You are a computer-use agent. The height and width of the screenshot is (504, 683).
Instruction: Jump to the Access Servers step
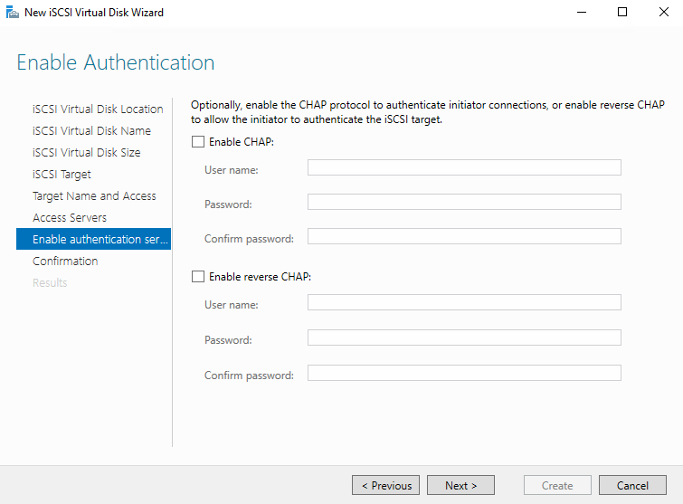70,218
